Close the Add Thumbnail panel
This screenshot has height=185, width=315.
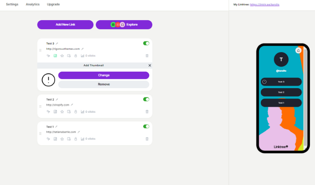pyautogui.click(x=149, y=65)
